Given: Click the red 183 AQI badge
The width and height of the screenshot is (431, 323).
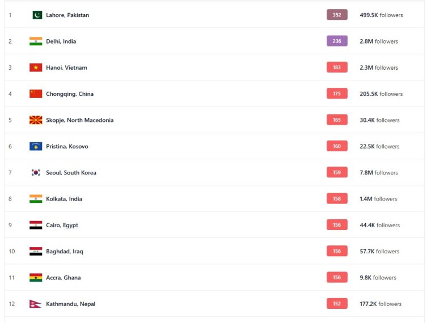Looking at the screenshot, I should (x=337, y=67).
